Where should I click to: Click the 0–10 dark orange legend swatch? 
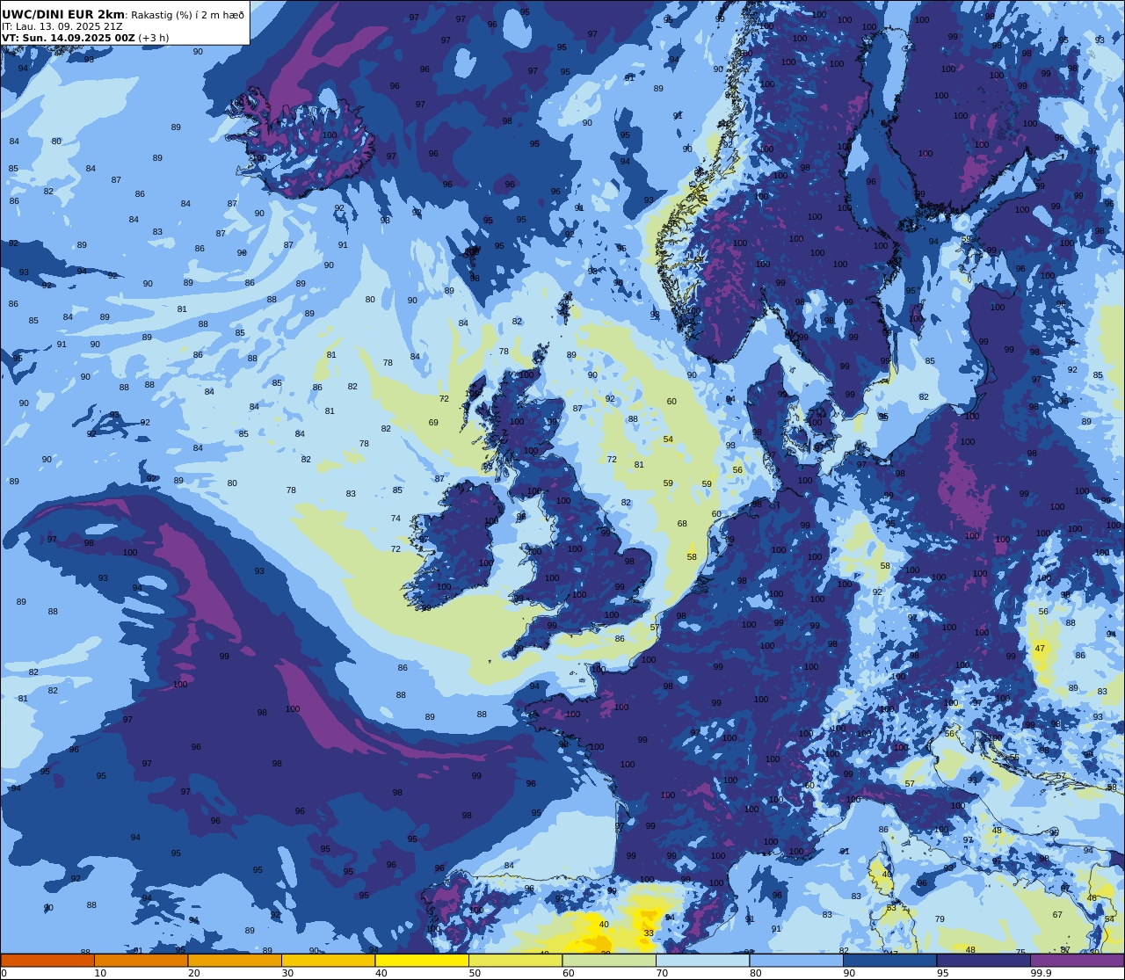47,960
